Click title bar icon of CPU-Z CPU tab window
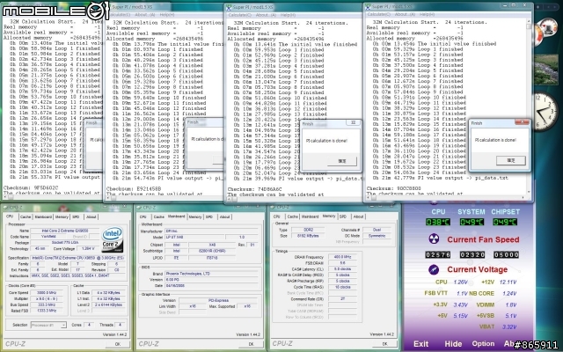Viewport: 563px width, 352px height. pyautogui.click(x=6, y=208)
